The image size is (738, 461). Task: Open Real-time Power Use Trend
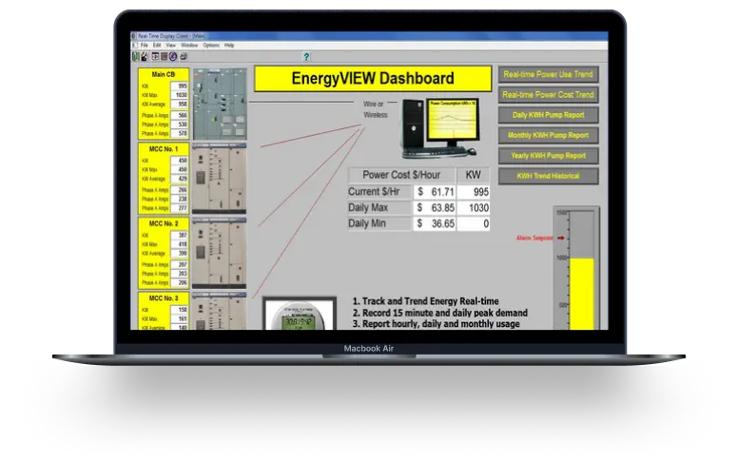pos(549,74)
